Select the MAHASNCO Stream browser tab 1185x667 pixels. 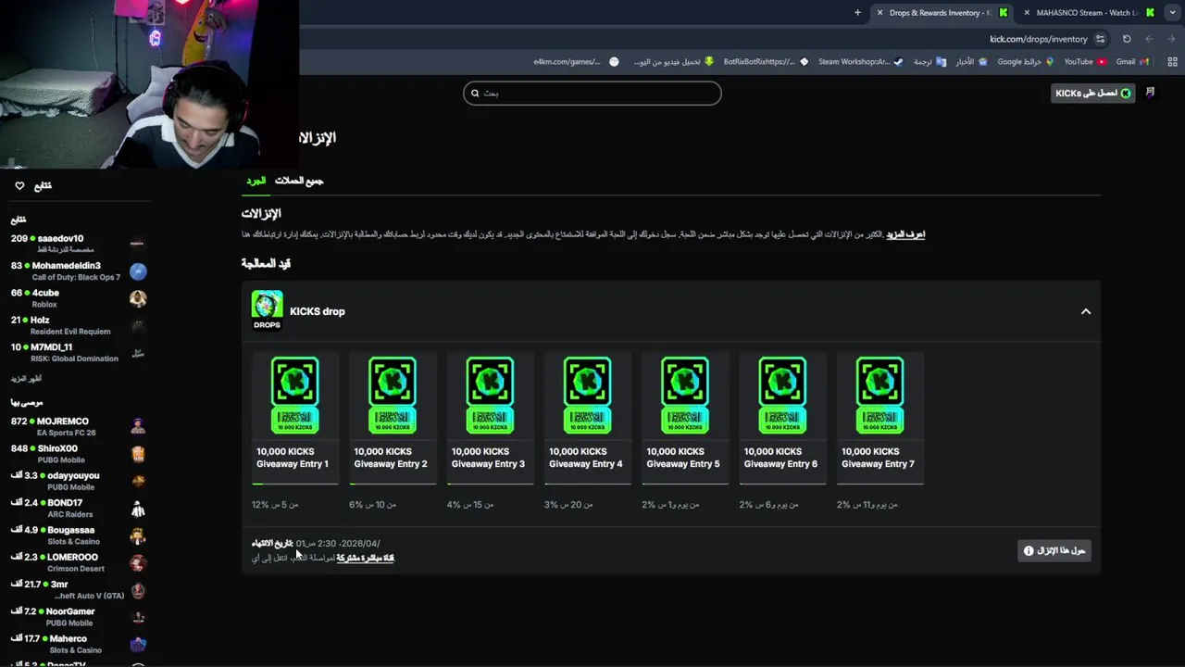pos(1088,12)
